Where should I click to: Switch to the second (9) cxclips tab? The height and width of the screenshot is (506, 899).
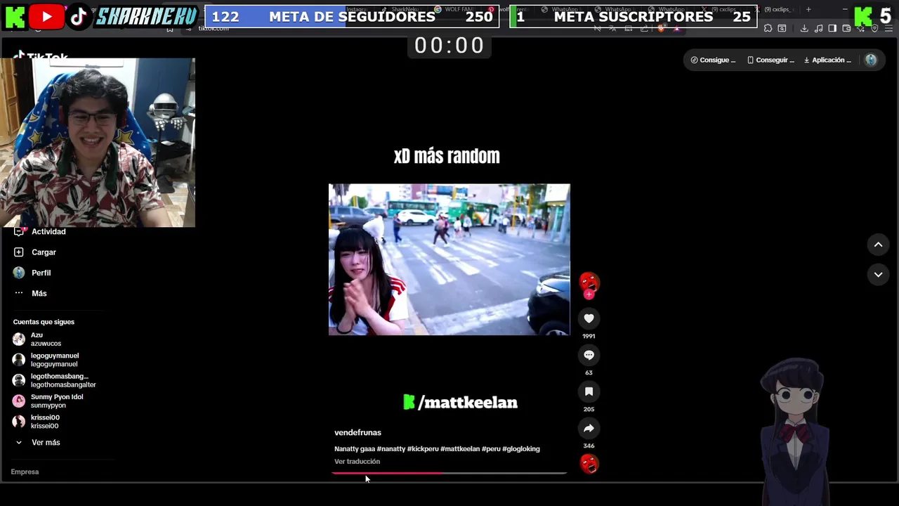click(776, 9)
